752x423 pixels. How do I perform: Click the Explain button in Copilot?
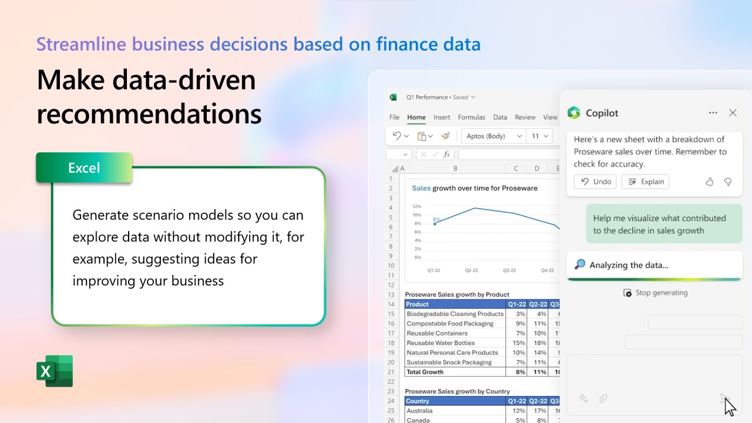click(645, 182)
